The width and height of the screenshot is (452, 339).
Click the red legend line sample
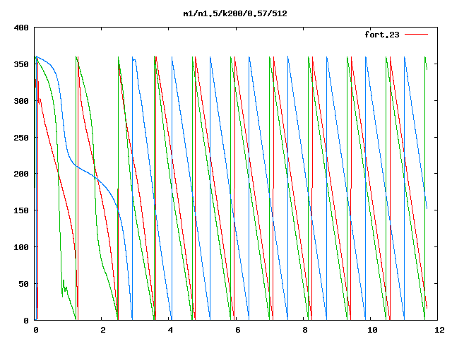(416, 35)
